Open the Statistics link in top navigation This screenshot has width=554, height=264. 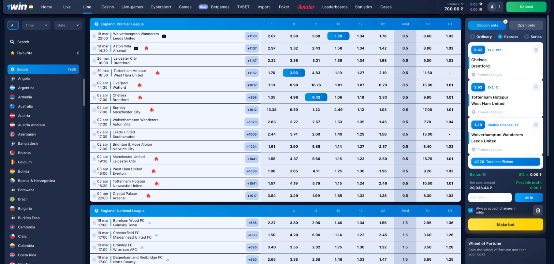point(363,7)
